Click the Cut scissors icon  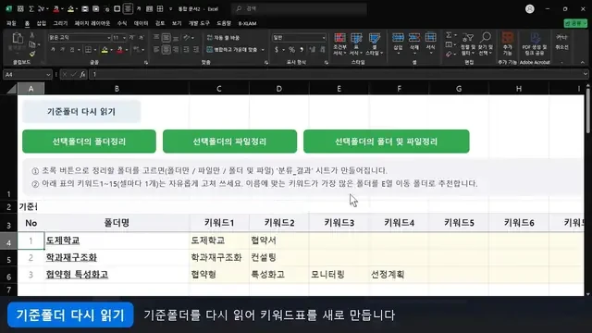(32, 35)
